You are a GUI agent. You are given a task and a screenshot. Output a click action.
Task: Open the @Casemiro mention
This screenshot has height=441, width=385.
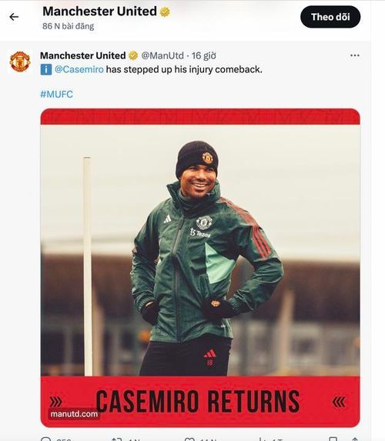tap(79, 69)
